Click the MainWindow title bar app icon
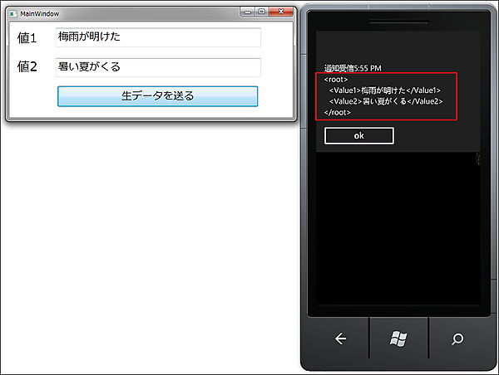 pyautogui.click(x=13, y=13)
